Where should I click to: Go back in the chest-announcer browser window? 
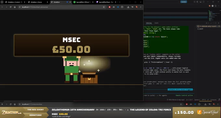pos(2,7)
